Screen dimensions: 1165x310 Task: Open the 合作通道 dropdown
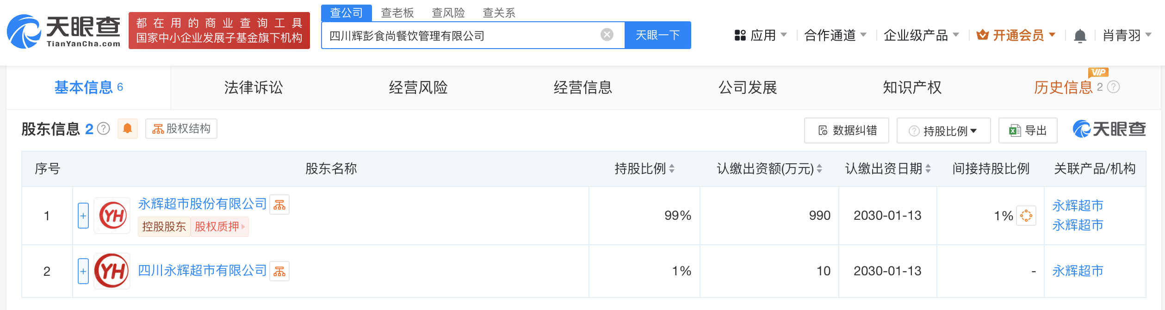click(835, 35)
